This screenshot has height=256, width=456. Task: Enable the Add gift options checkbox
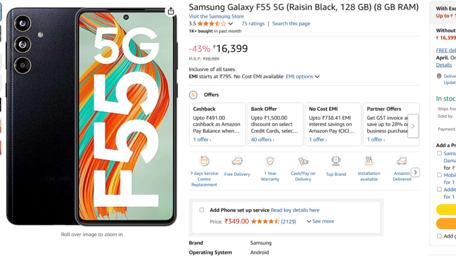[x=440, y=236]
